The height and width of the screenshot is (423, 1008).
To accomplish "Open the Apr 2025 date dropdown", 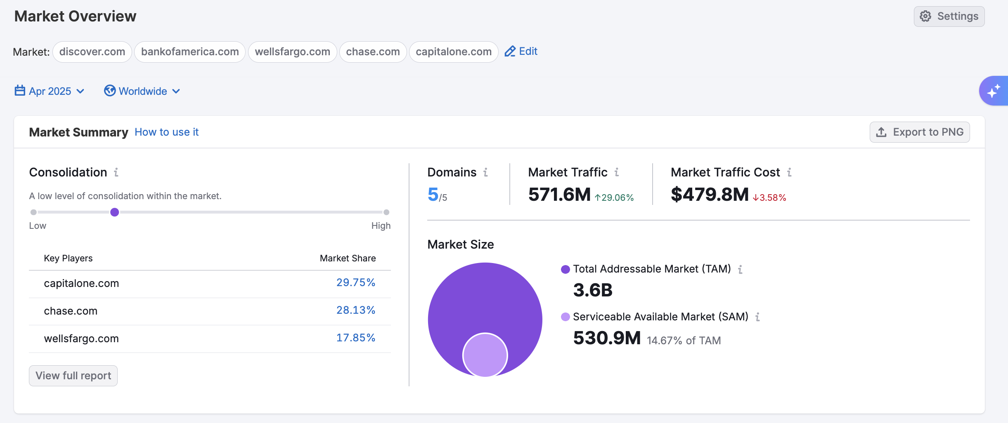I will click(50, 91).
